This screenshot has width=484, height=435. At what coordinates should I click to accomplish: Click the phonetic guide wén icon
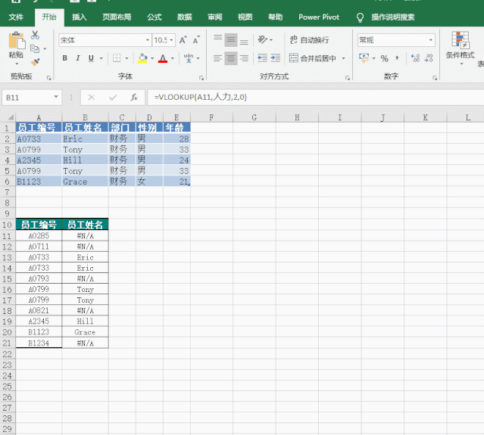coord(189,58)
